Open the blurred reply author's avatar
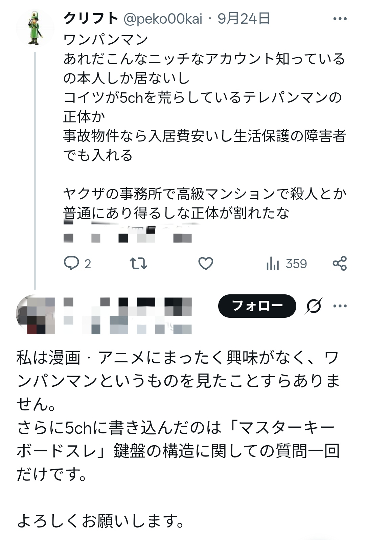 [x=35, y=315]
